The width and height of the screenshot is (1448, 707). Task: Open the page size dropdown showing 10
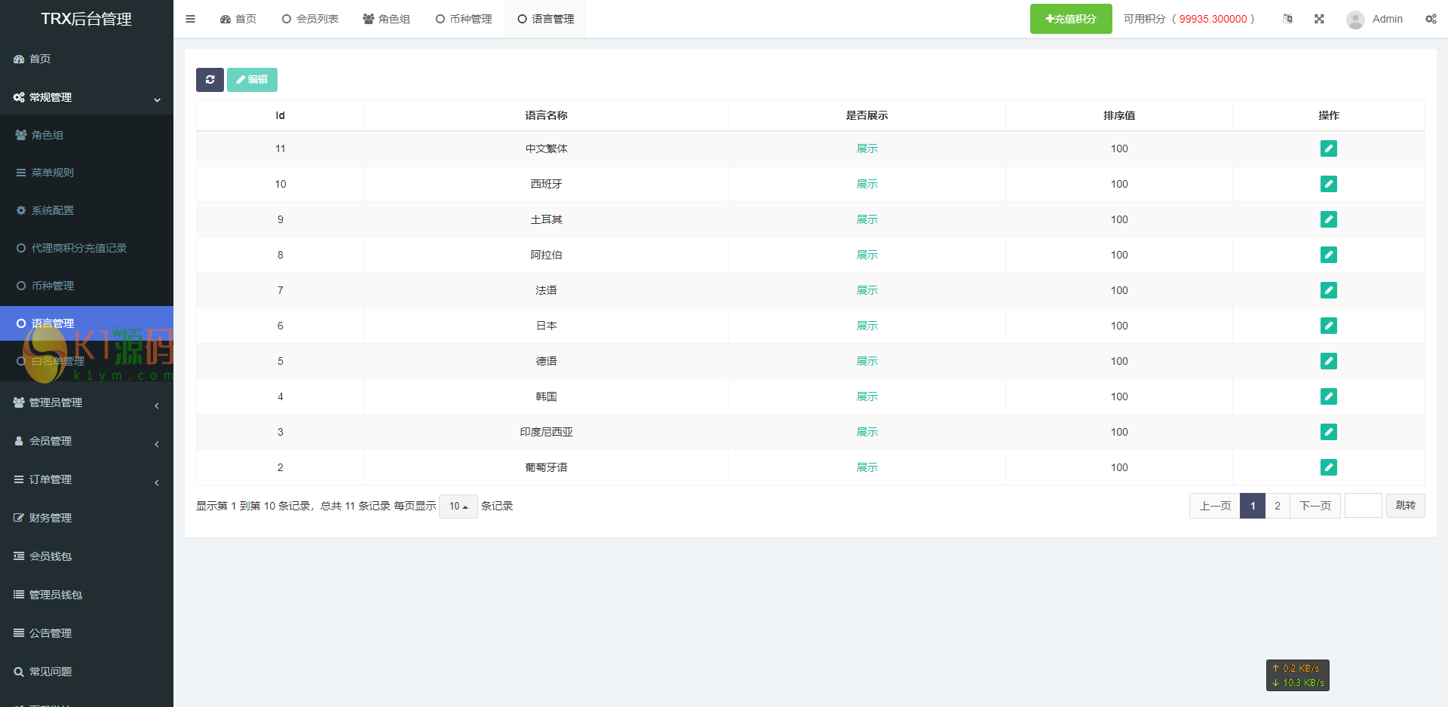point(458,507)
